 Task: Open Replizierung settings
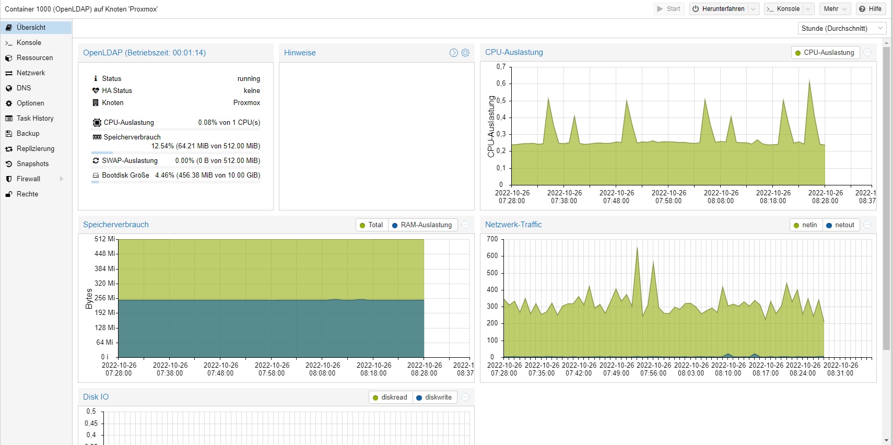[36, 148]
